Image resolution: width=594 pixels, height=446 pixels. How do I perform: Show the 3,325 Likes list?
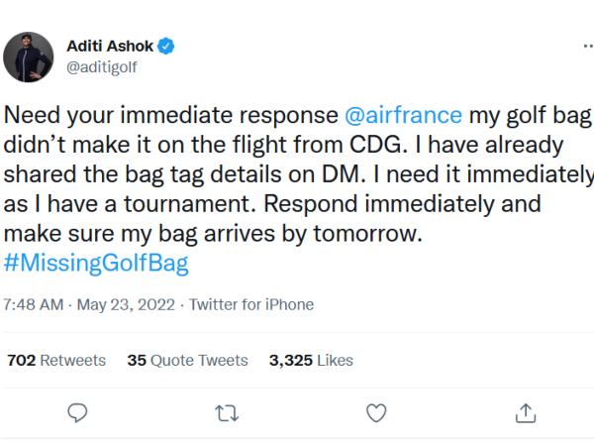point(311,361)
